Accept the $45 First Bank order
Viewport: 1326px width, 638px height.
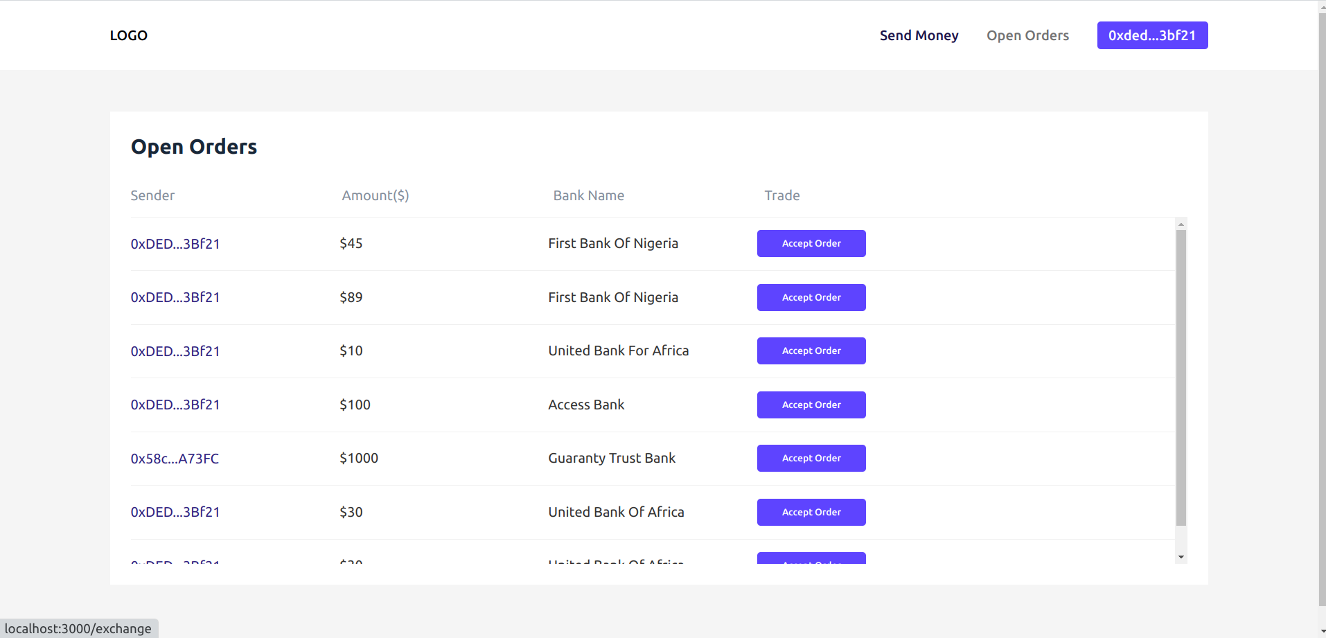[x=811, y=244]
